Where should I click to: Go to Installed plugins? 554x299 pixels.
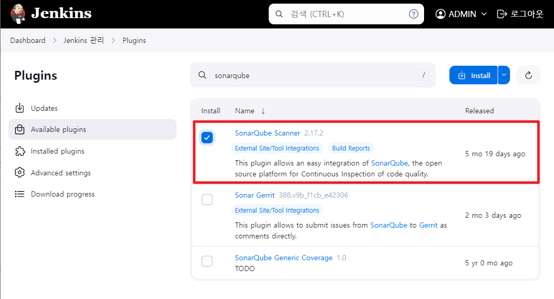(x=92, y=151)
